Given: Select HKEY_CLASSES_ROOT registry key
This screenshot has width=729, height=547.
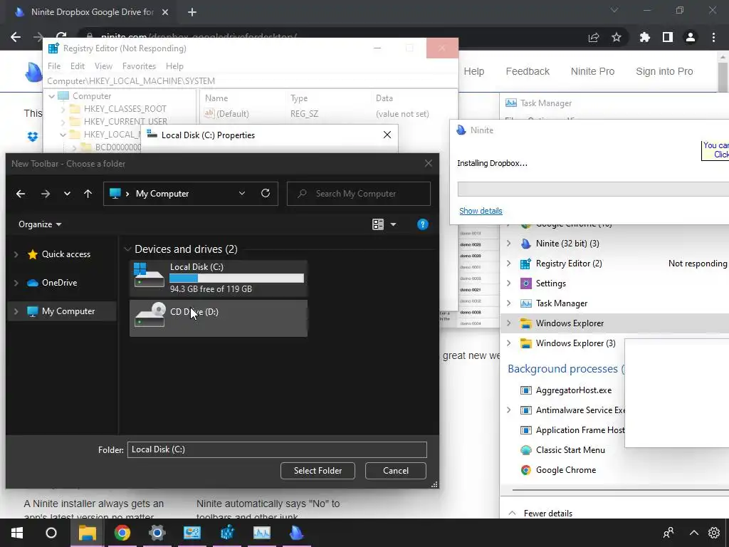Looking at the screenshot, I should pos(125,109).
